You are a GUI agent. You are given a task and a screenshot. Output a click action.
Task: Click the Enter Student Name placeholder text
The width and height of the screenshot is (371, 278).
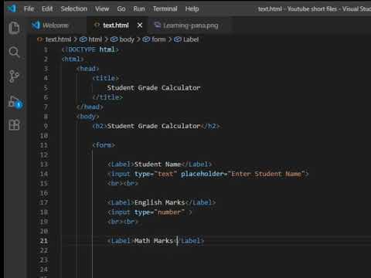click(x=267, y=174)
